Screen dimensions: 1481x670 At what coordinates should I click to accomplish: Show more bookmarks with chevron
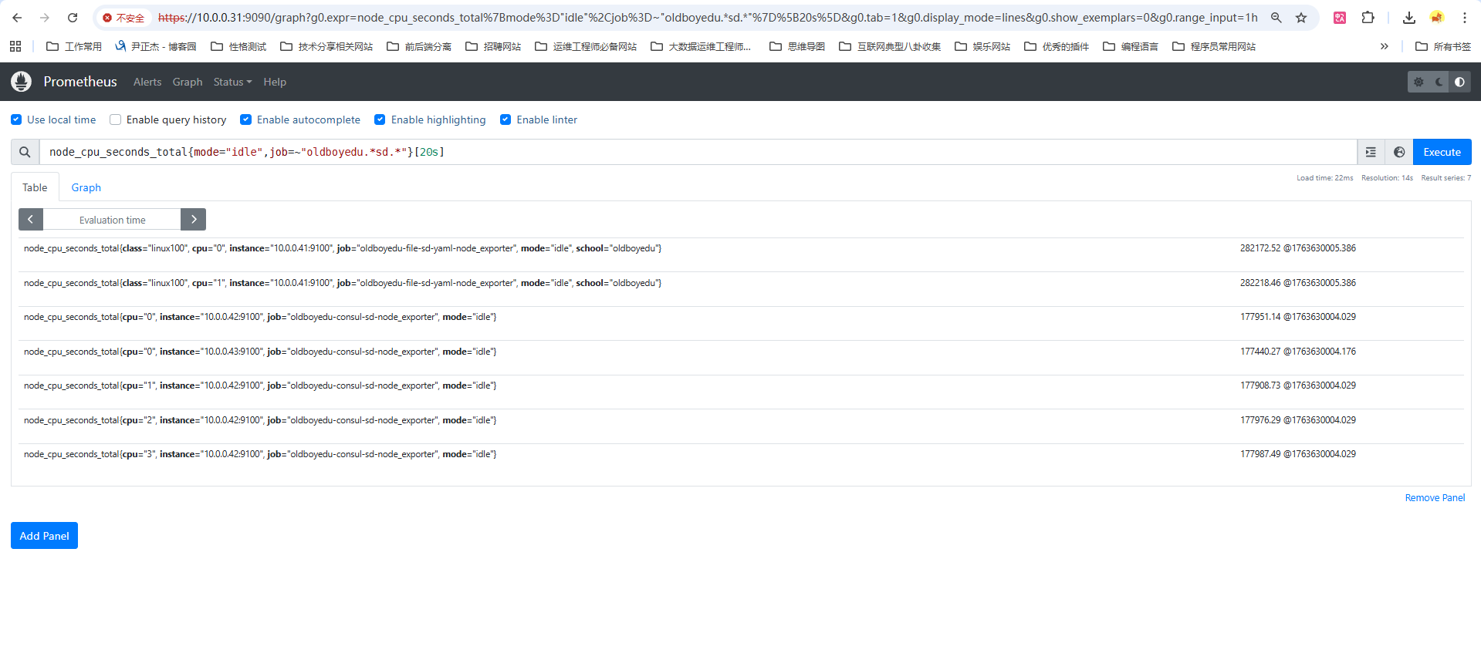pyautogui.click(x=1385, y=46)
